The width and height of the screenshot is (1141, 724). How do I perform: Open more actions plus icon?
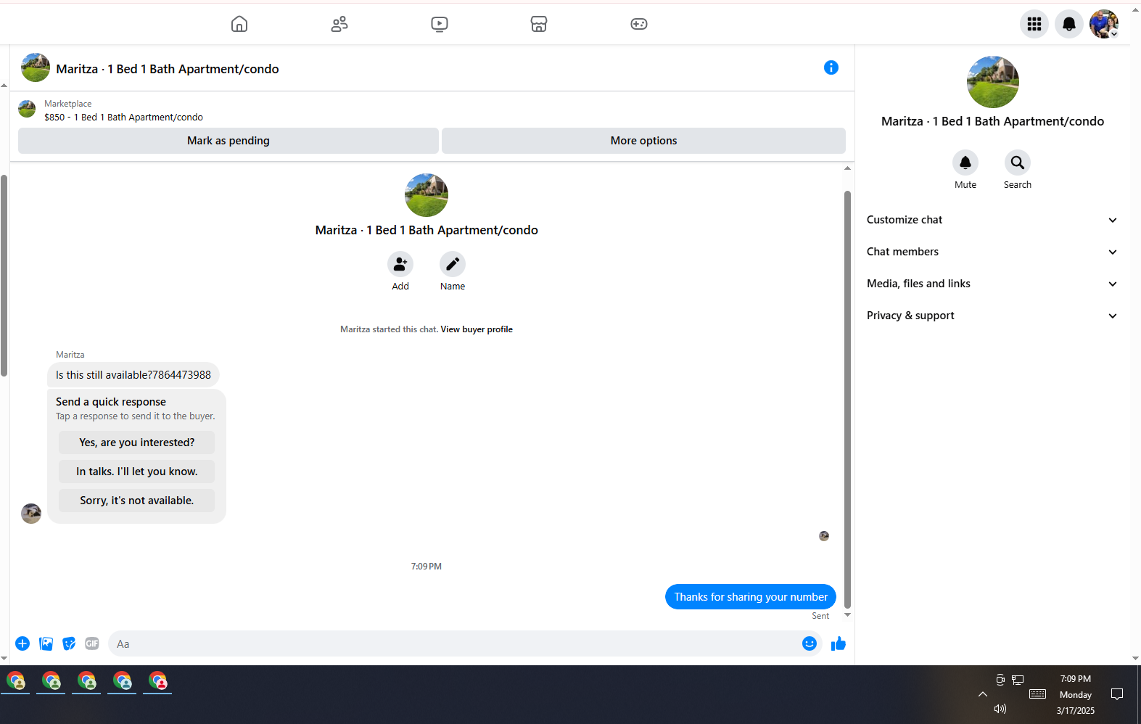click(x=22, y=643)
